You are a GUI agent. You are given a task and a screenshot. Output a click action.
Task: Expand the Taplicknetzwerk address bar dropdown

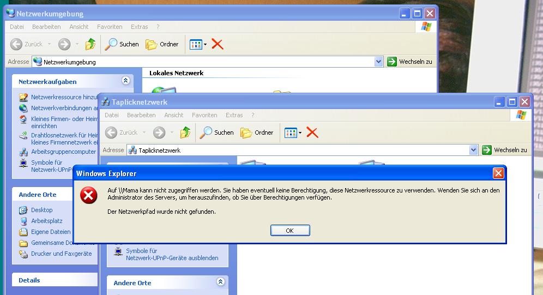coord(473,150)
